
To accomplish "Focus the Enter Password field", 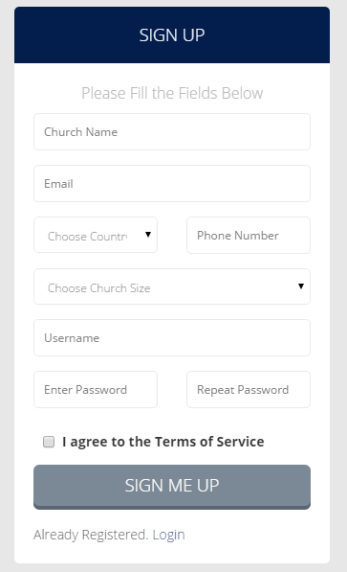I will [96, 390].
